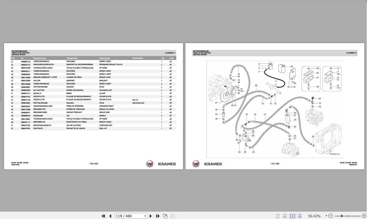Click the 'Qty' column header
The height and width of the screenshot is (219, 367).
pyautogui.click(x=163, y=58)
